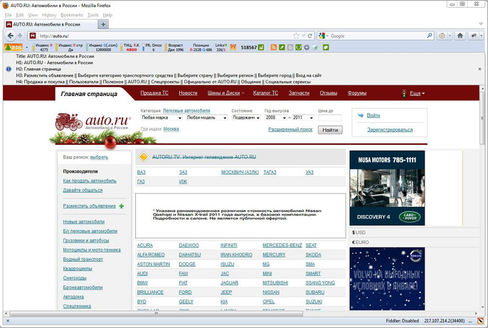Viewport: 488px width, 328px height.
Task: Open the RDS bar dropdown arrow
Action: (26, 47)
